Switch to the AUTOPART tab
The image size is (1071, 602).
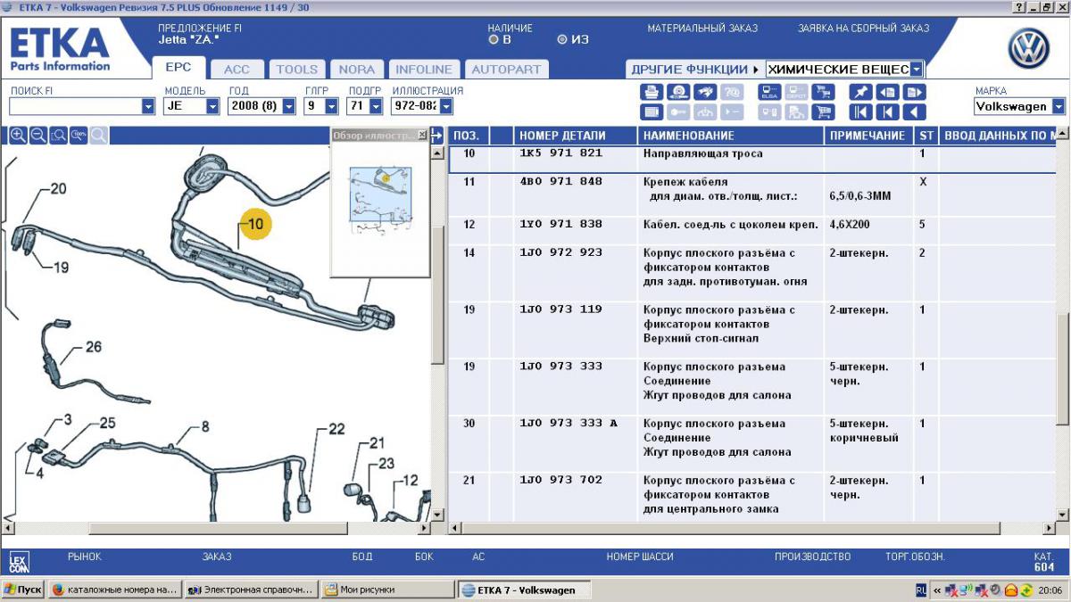click(506, 69)
